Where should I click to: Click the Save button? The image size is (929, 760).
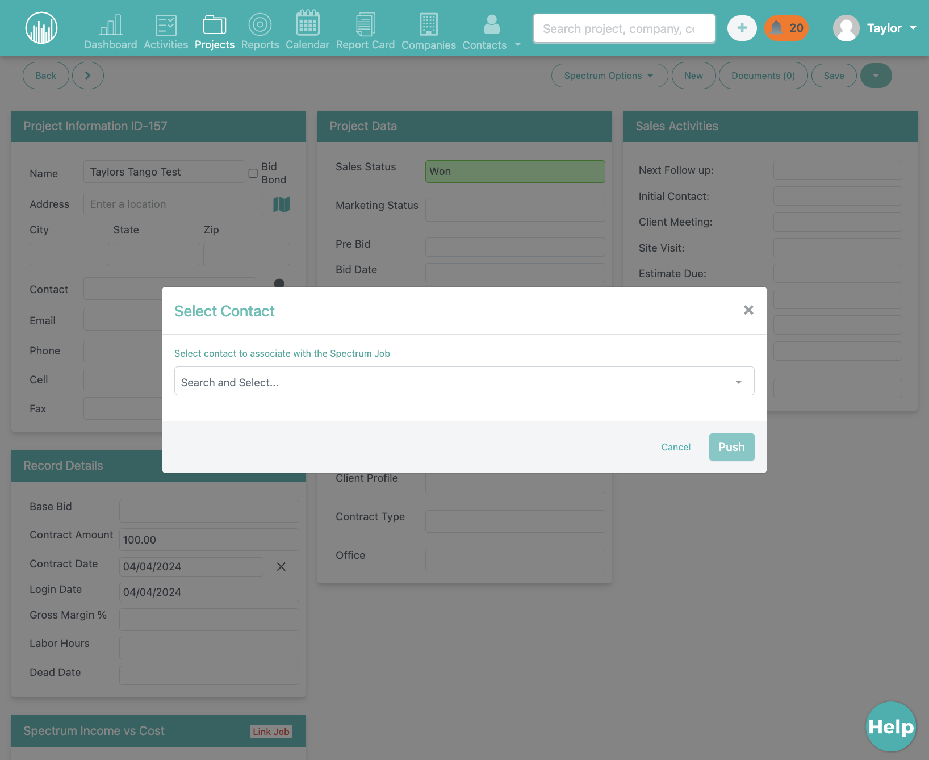(834, 76)
